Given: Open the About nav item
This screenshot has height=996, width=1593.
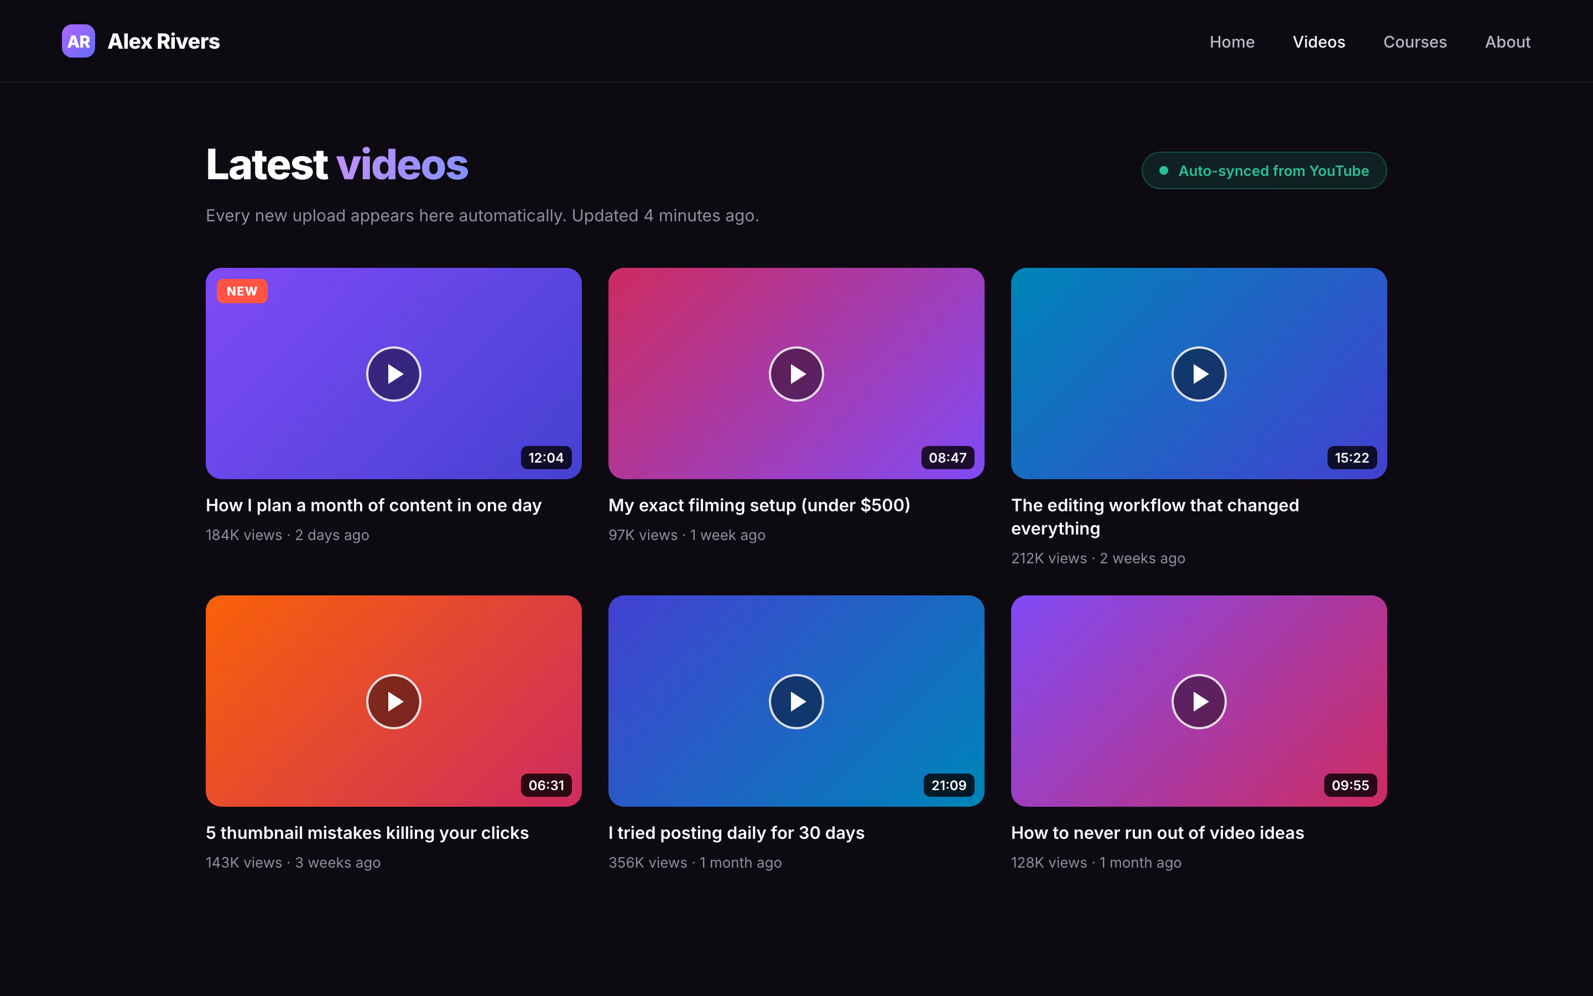Looking at the screenshot, I should point(1507,41).
